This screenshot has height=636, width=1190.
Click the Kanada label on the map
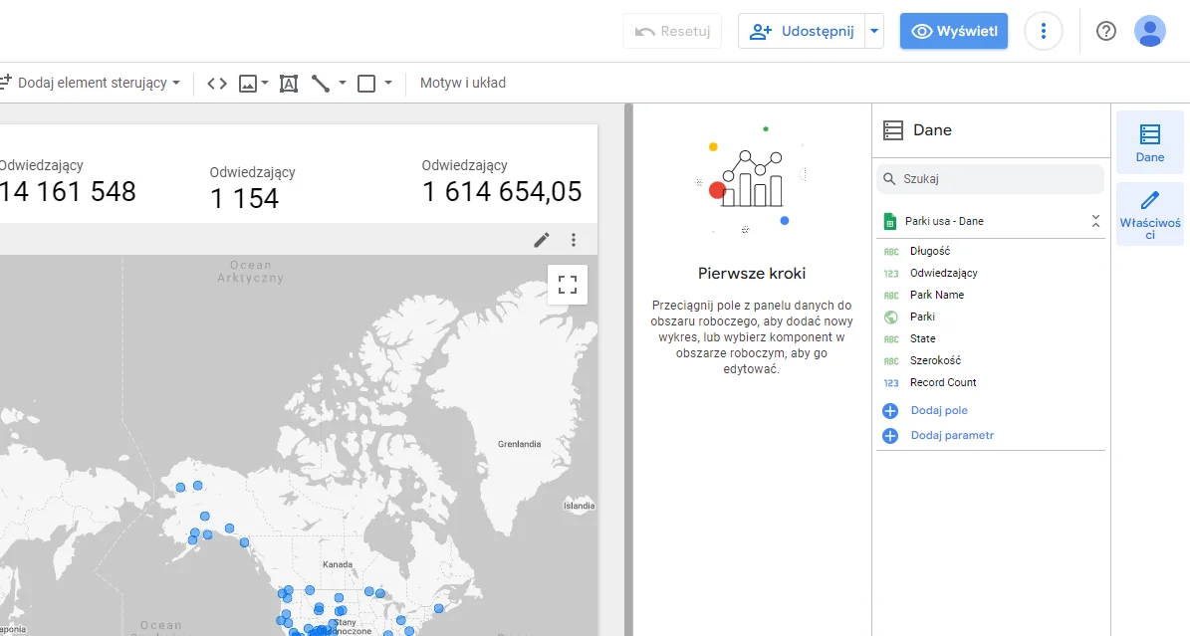(x=338, y=564)
